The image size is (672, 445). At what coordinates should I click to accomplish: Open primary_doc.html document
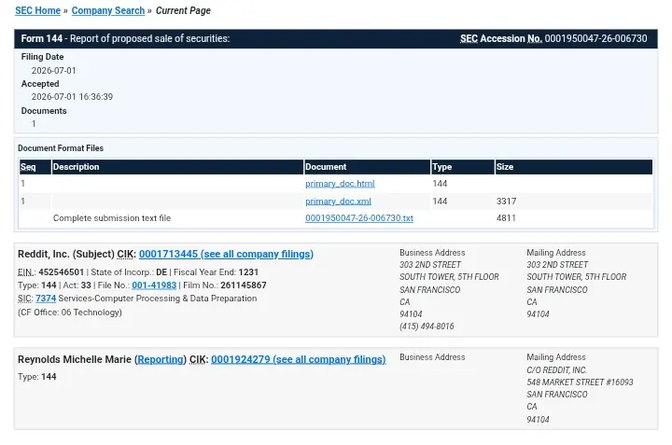pyautogui.click(x=340, y=184)
